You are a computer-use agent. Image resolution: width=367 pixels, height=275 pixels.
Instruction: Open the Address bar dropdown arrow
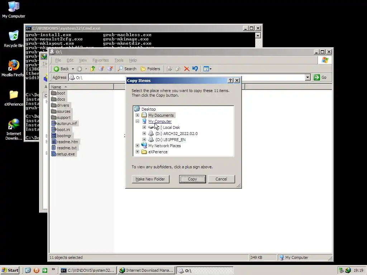(308, 77)
